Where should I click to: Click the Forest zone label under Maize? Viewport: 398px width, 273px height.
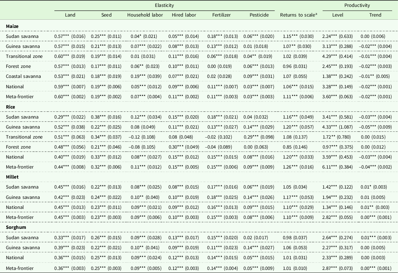click(x=18, y=67)
